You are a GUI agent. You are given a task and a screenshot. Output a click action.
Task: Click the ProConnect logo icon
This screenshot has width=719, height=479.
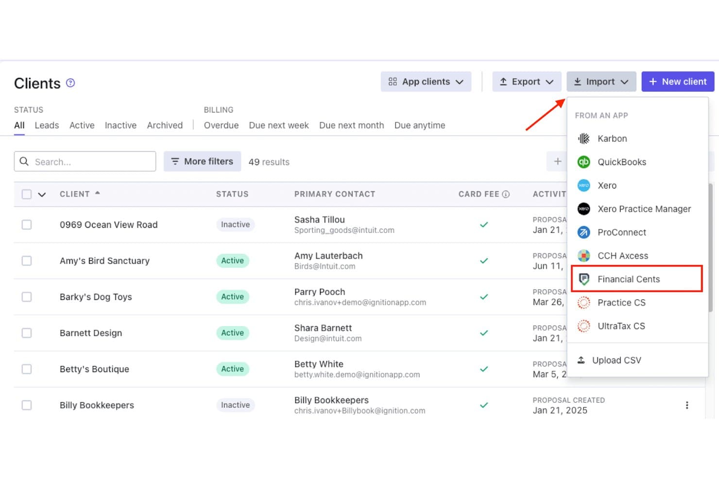pyautogui.click(x=583, y=232)
